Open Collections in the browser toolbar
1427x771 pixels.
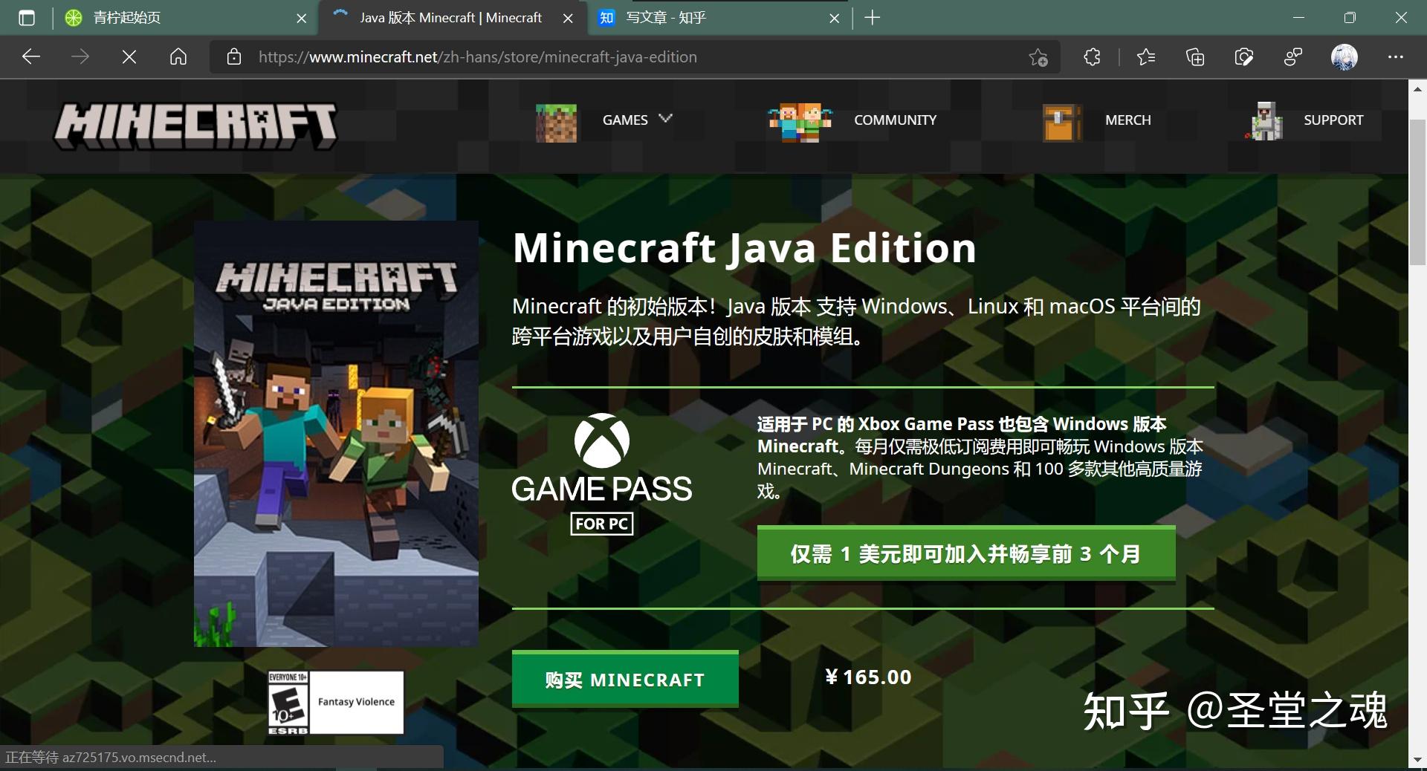tap(1194, 56)
